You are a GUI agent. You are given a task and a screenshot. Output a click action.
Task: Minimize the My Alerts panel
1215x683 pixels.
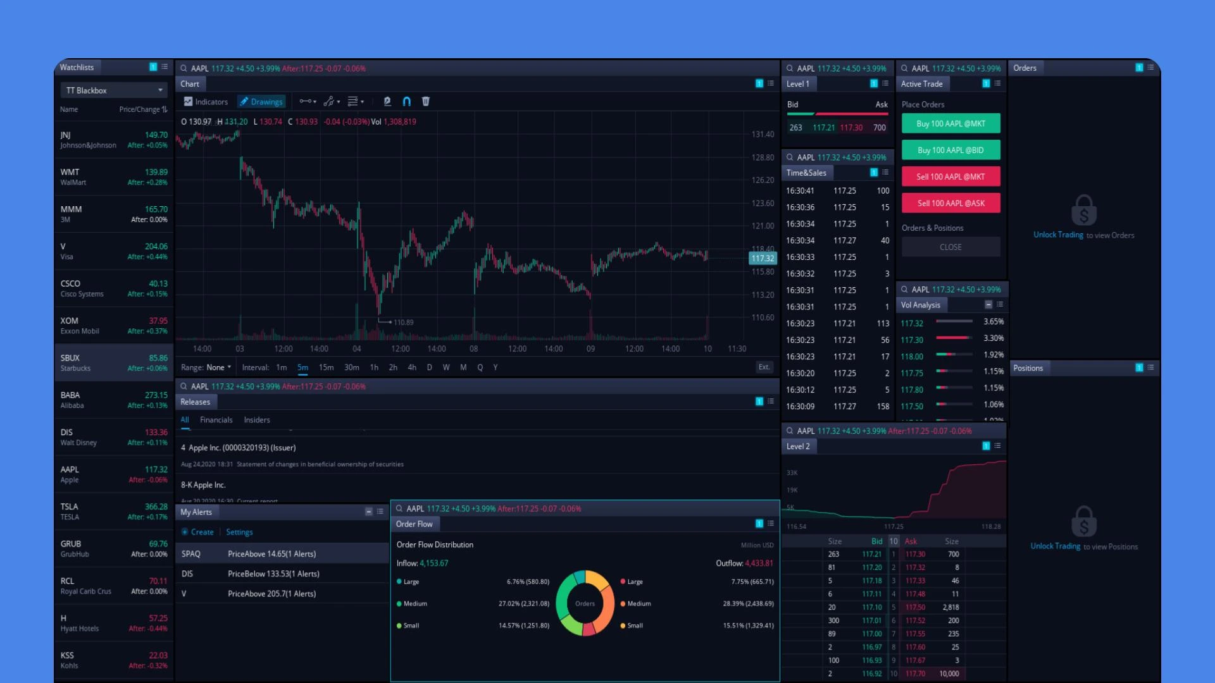click(369, 512)
